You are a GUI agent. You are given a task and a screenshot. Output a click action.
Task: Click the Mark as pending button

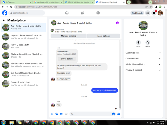pos(68,36)
